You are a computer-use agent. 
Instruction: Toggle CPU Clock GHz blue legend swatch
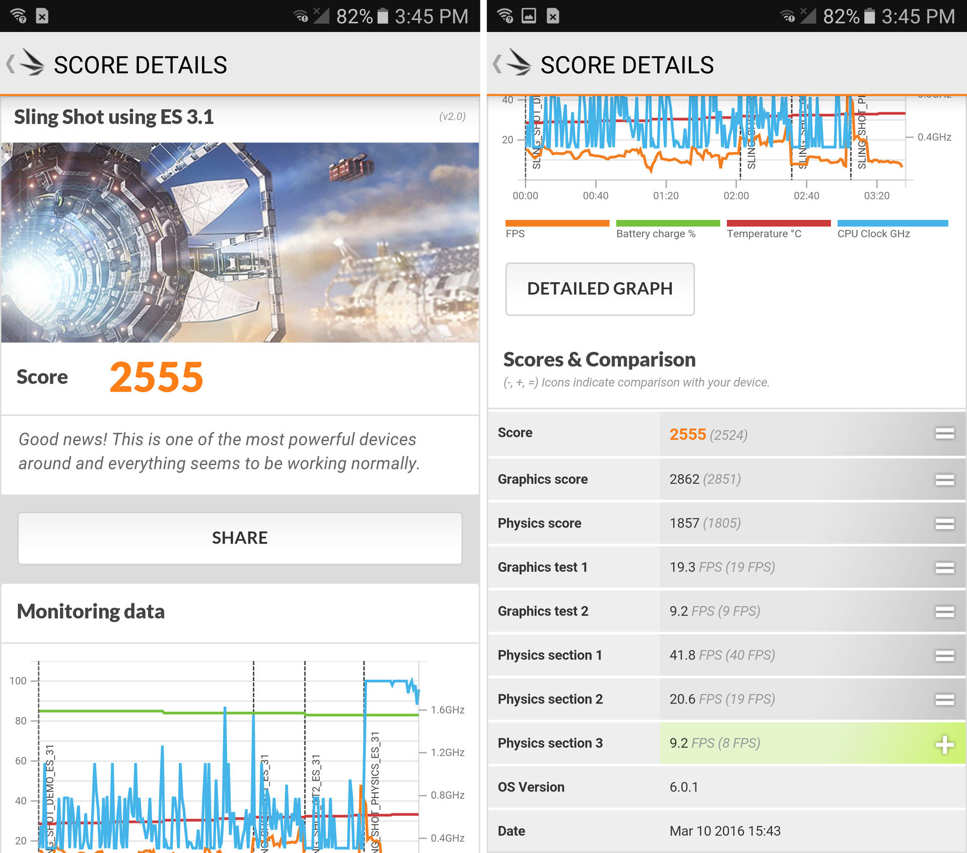892,223
